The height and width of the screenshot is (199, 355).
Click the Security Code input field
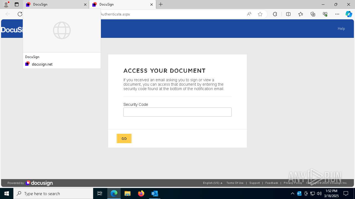[177, 112]
